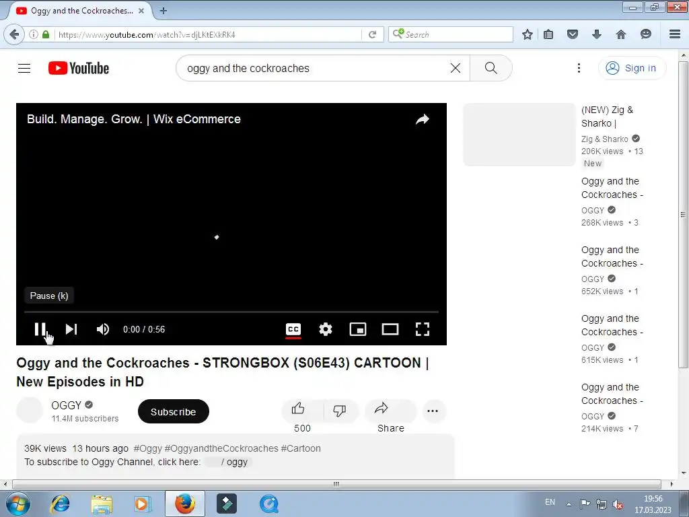The width and height of the screenshot is (689, 517).
Task: Pause the video playback
Action: [40, 329]
